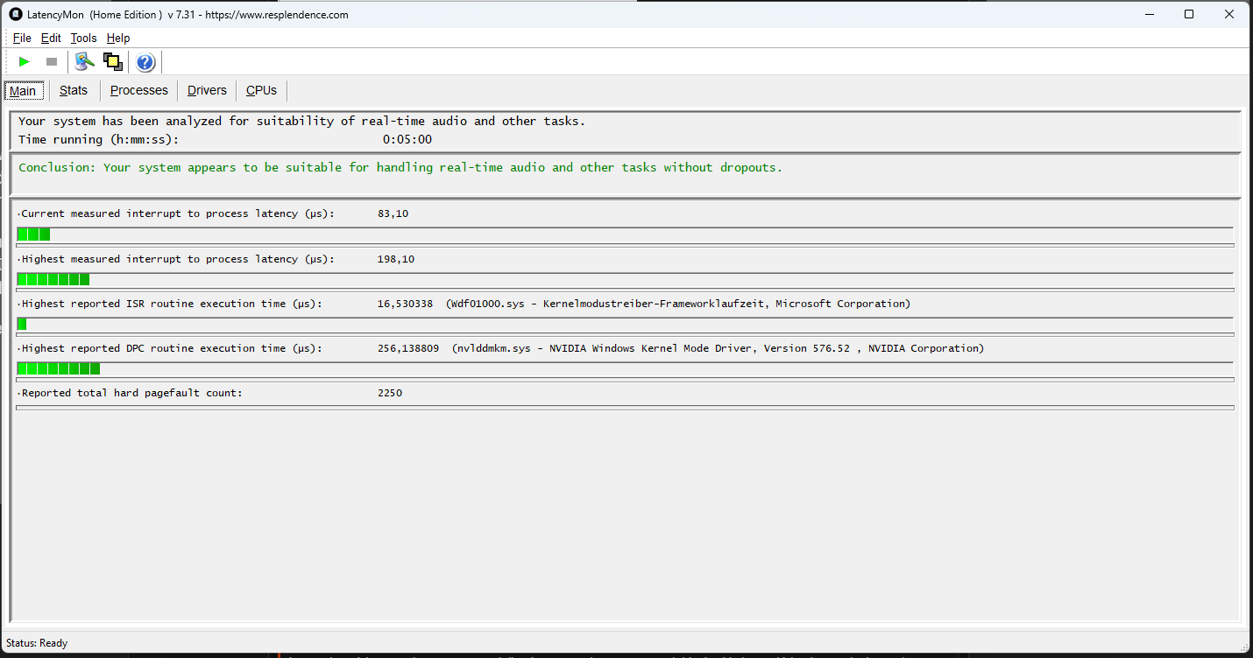Image resolution: width=1253 pixels, height=658 pixels.
Task: Click the 'Highest reported ISR routine execution time' label
Action: coord(170,304)
